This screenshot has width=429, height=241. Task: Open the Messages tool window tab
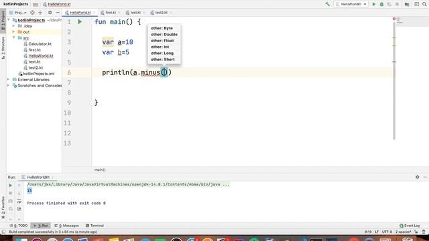point(66,226)
